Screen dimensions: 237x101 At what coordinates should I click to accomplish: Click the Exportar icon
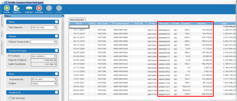click(16, 8)
